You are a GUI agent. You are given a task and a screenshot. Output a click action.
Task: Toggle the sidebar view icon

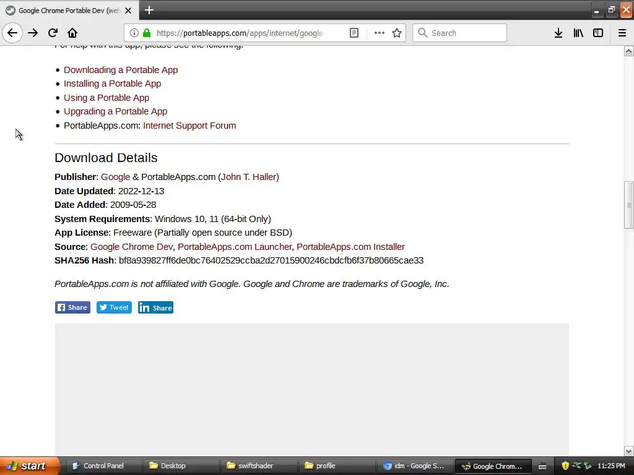(598, 33)
